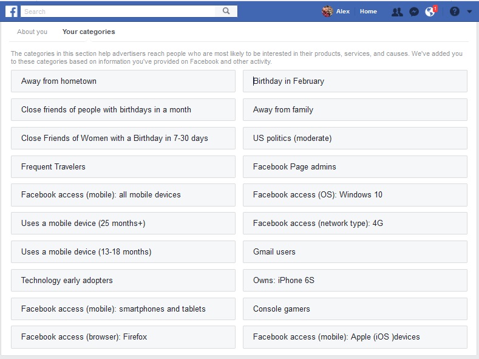Open the Notifications globe icon
Screen dimensions: 479x359
[430, 12]
